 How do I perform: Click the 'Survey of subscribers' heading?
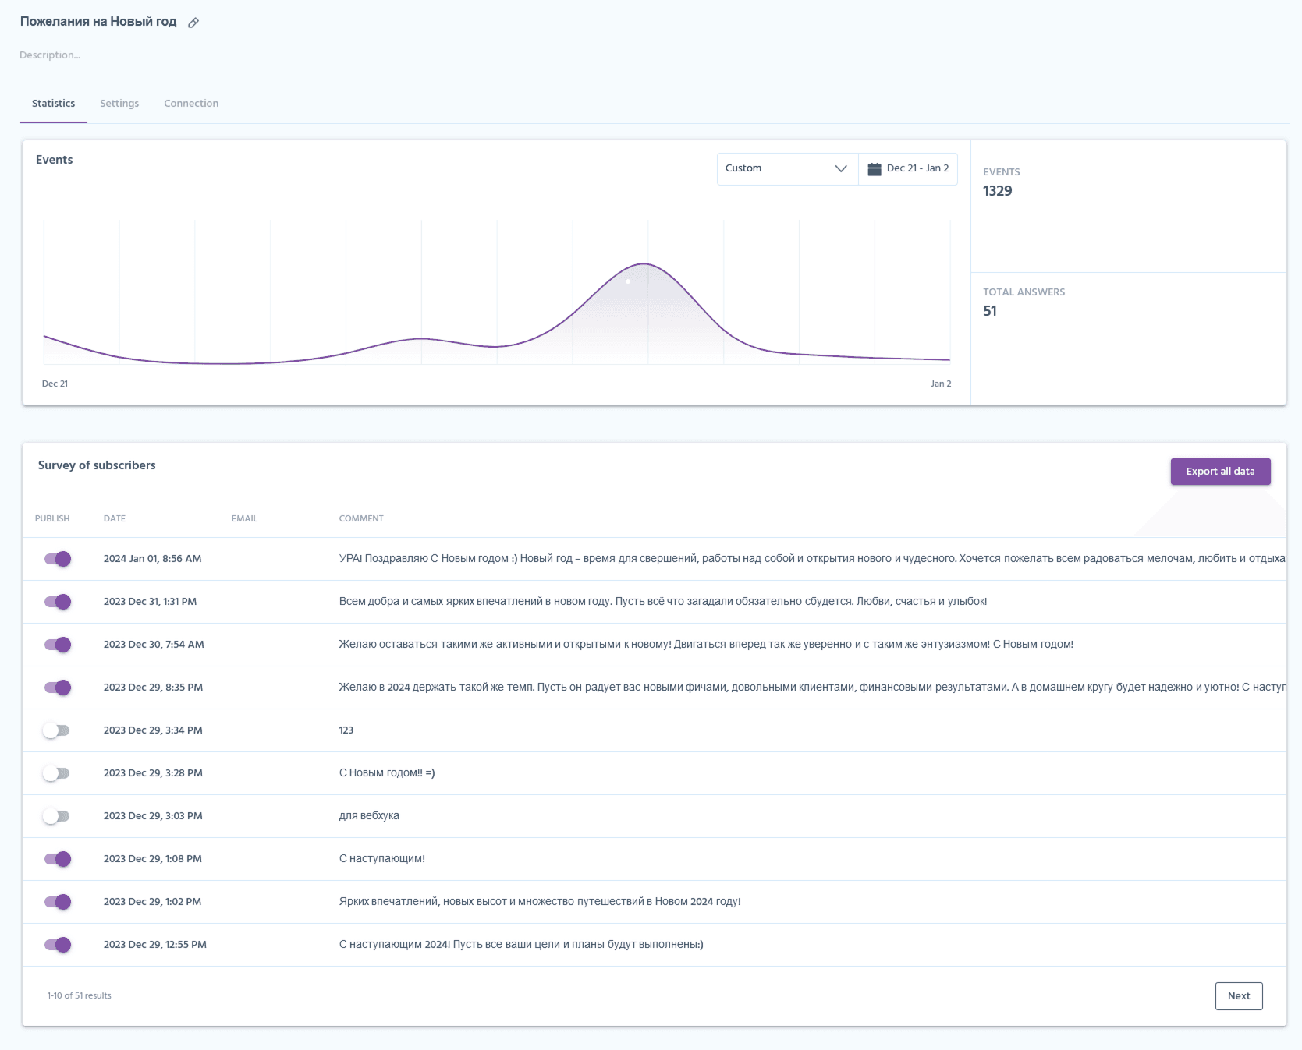pos(97,465)
